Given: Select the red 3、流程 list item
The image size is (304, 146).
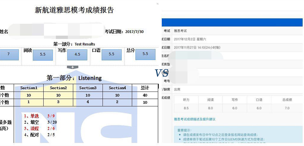Looking at the screenshot, I should pos(31,128).
